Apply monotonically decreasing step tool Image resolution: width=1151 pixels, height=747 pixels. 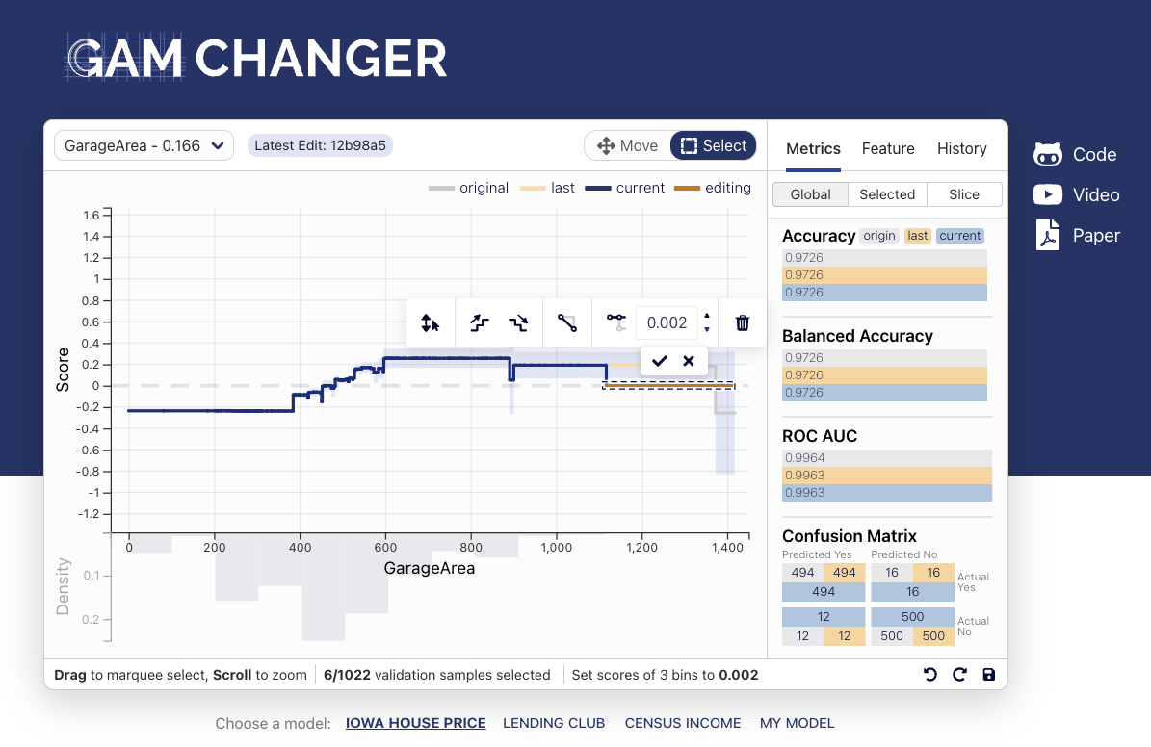(x=518, y=323)
